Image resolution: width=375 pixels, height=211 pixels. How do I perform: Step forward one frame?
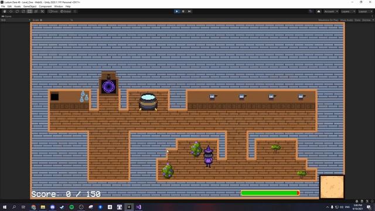point(189,12)
